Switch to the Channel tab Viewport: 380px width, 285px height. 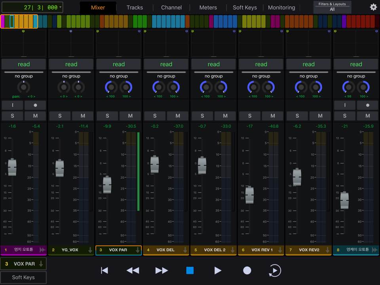[171, 8]
